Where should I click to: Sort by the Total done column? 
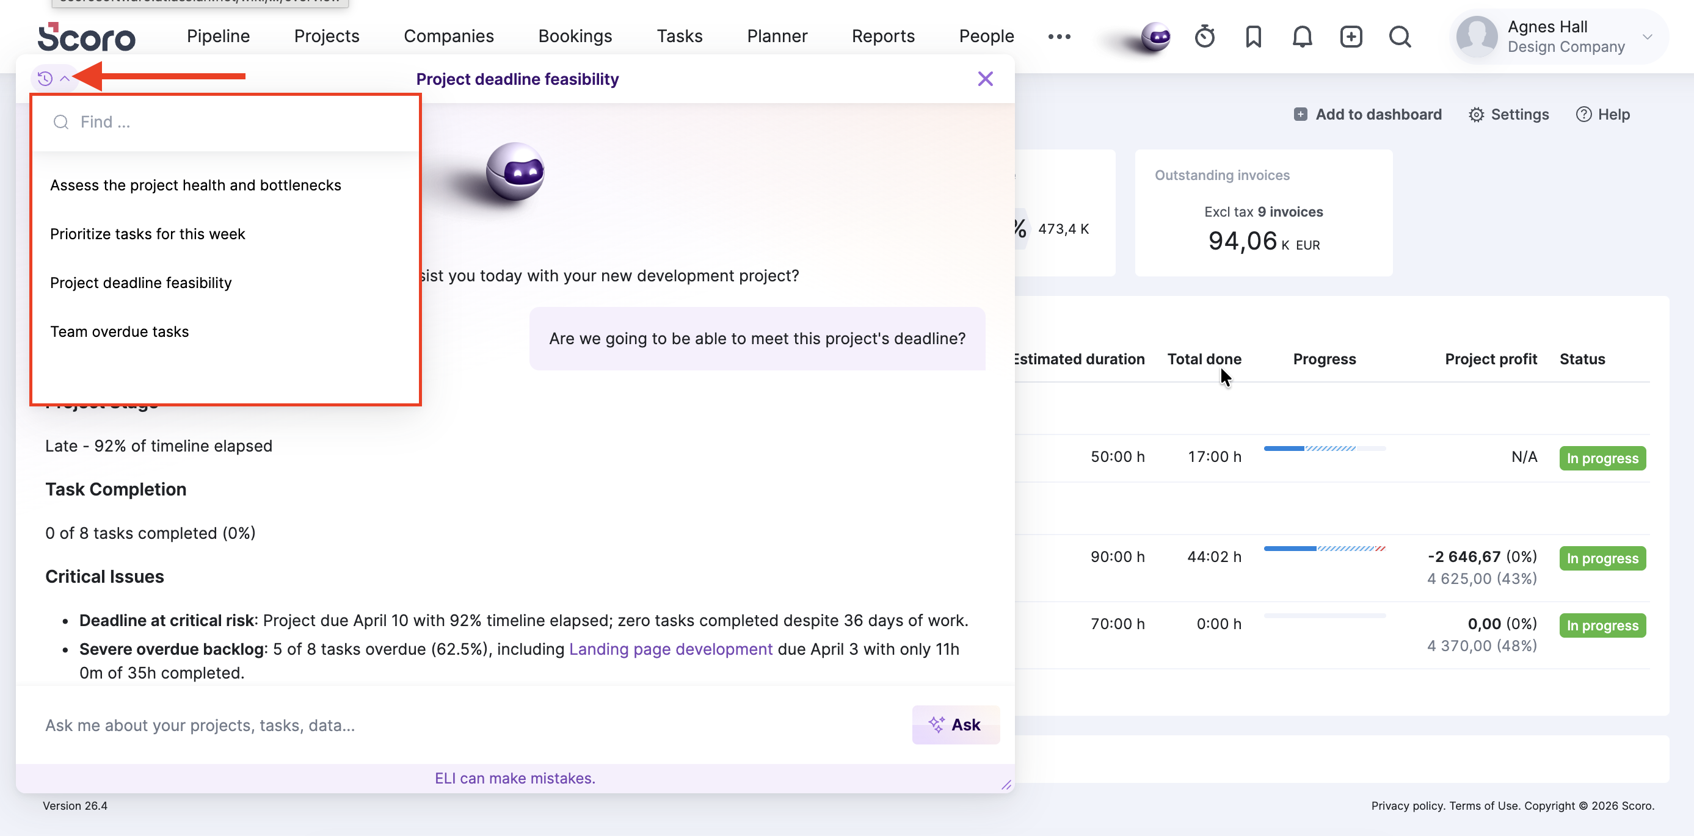point(1204,359)
